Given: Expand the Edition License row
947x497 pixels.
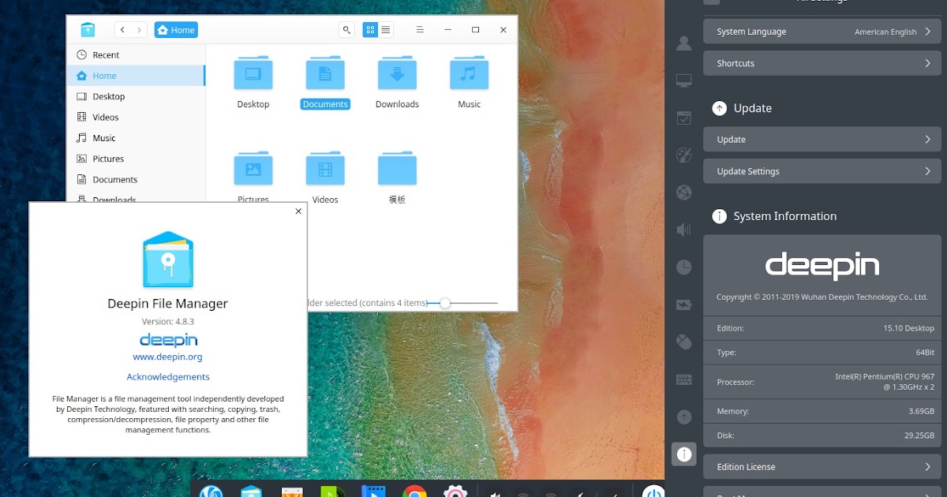Looking at the screenshot, I should (822, 466).
